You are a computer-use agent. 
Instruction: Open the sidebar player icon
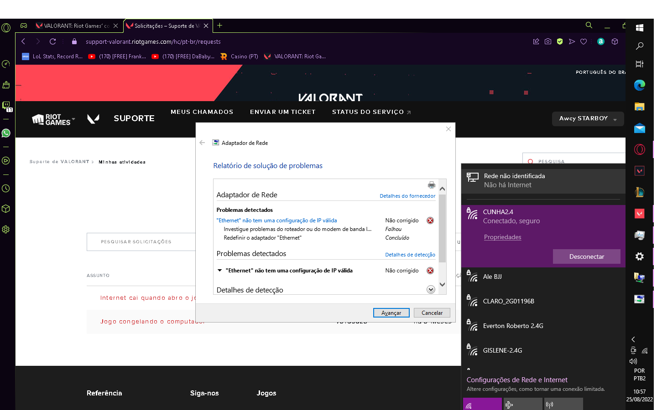(x=6, y=160)
